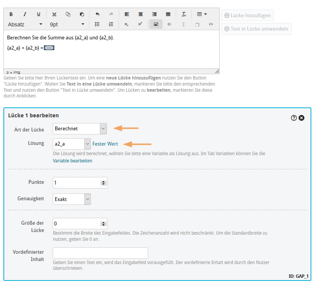Apply superscript formatting
Image resolution: width=314 pixels, height=287 pixels.
coord(140,24)
